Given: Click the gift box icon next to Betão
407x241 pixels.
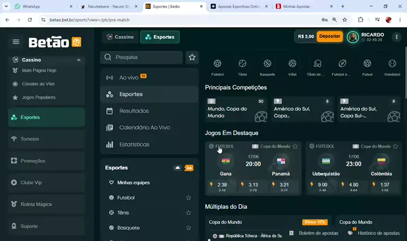Looking at the screenshot, I should [x=76, y=42].
